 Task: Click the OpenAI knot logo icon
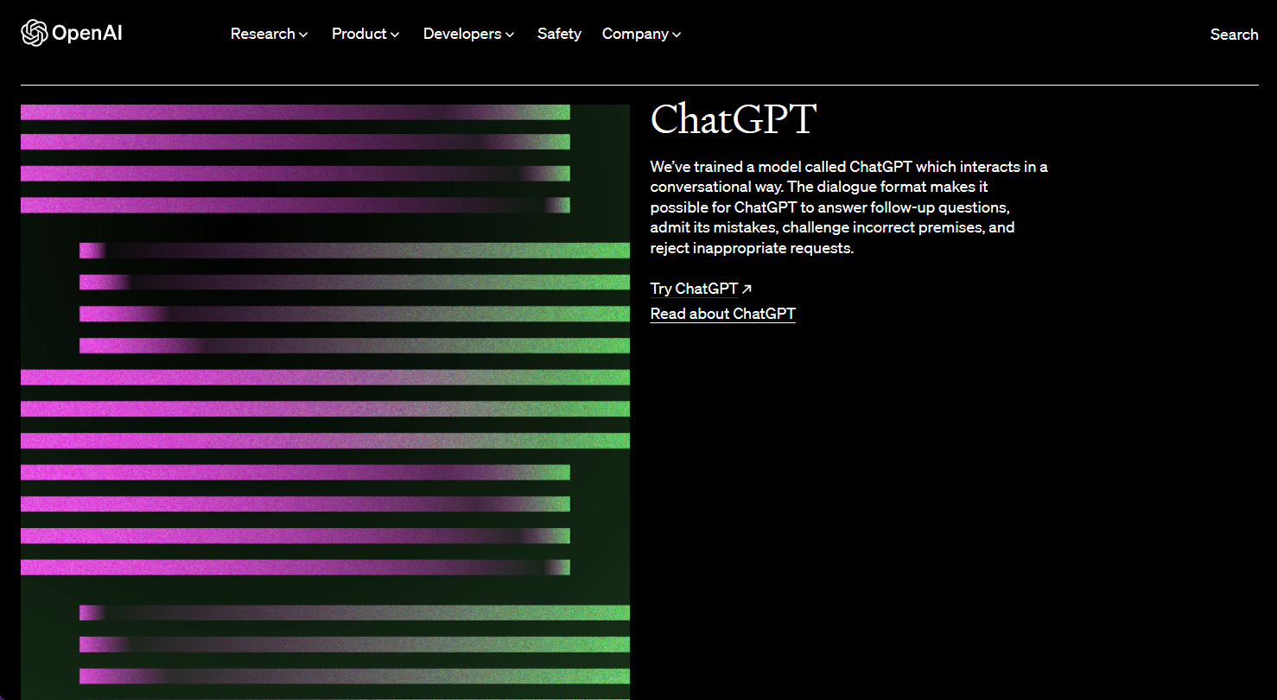pyautogui.click(x=34, y=34)
